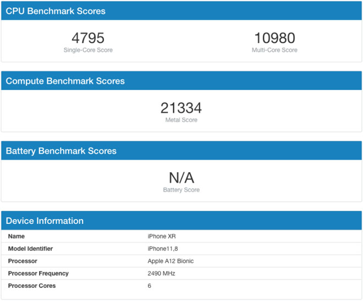This screenshot has height=301, width=363.
Task: Select the 21334 Metal score number
Action: (181, 108)
